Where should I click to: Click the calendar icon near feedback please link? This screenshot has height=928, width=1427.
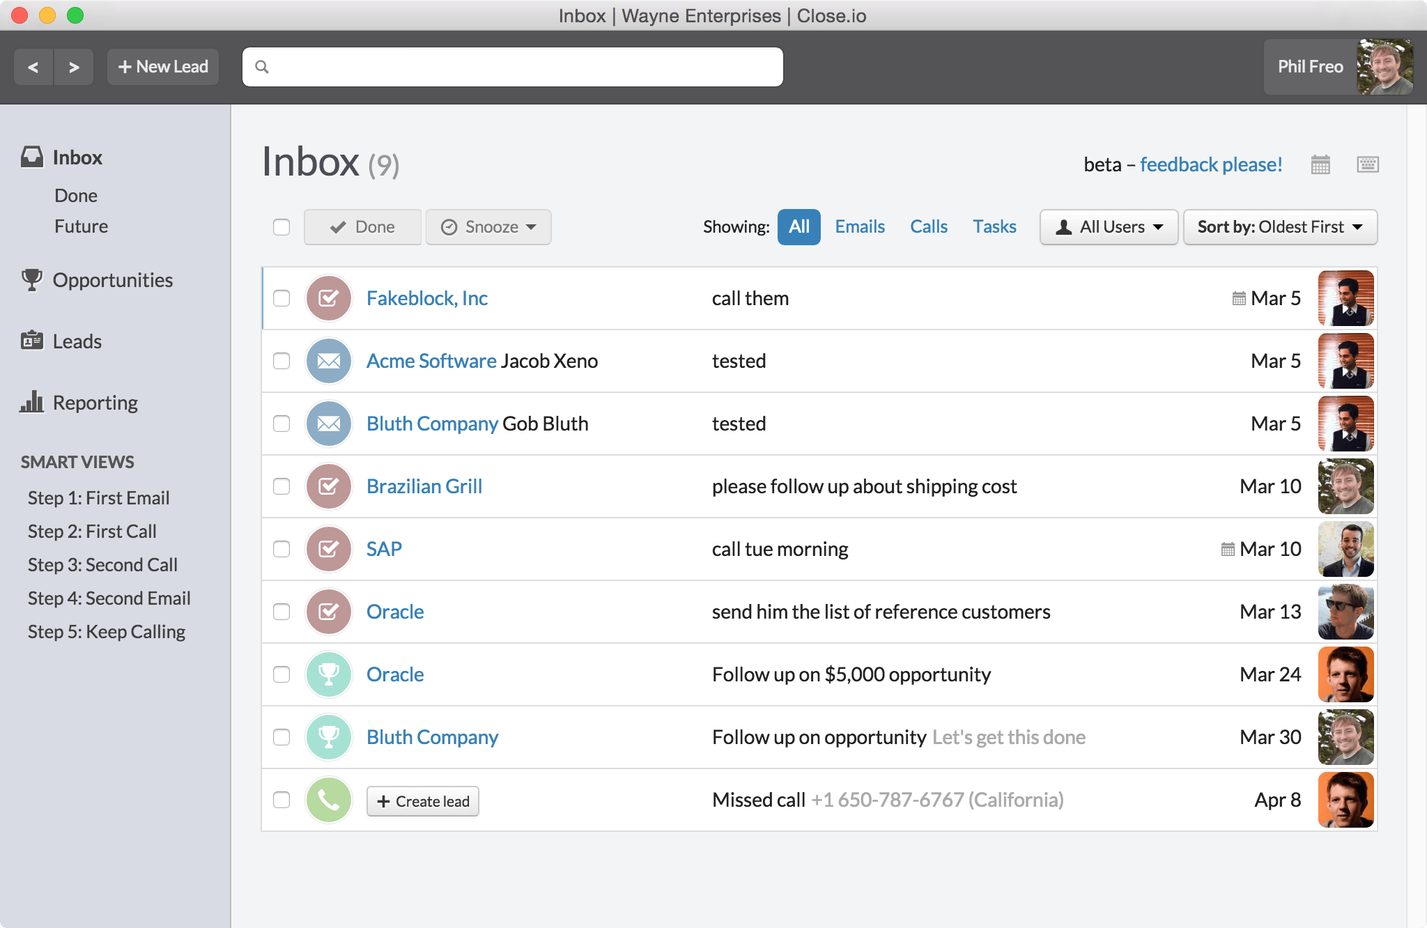(1321, 164)
